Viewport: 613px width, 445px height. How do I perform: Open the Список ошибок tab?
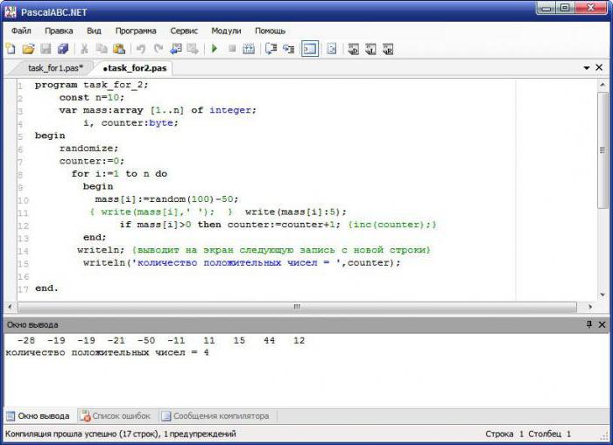[x=116, y=416]
